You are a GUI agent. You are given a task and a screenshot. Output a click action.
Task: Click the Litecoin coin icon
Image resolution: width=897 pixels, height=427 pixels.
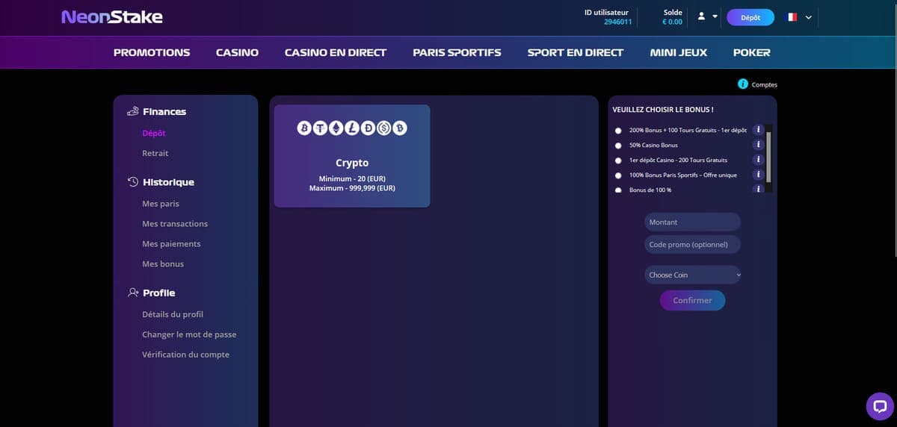pyautogui.click(x=352, y=128)
